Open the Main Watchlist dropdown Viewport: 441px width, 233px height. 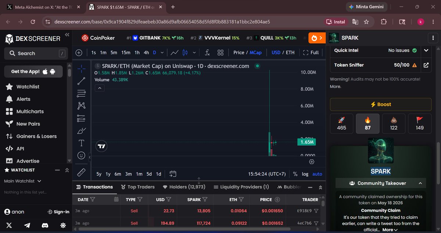point(23,181)
